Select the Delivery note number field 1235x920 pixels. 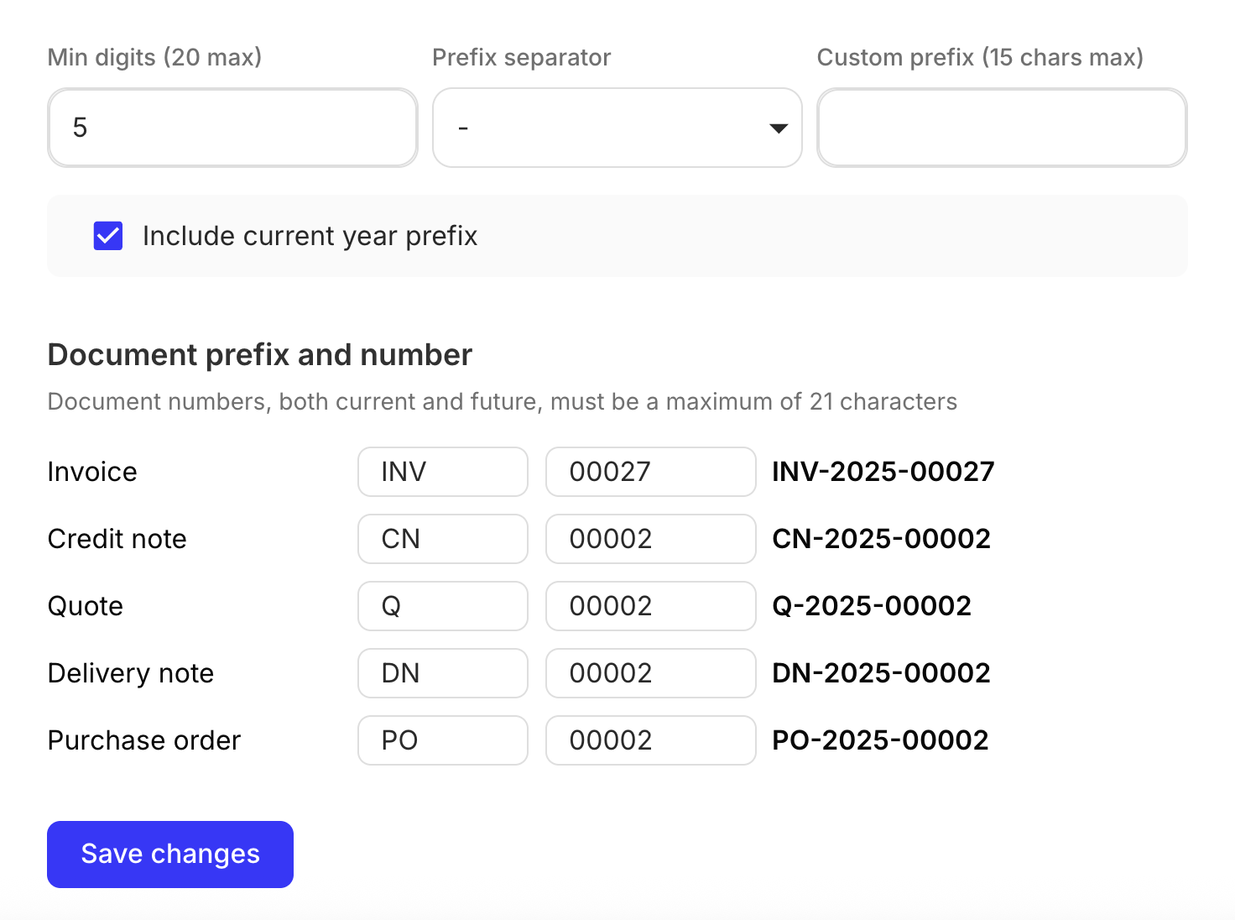tap(650, 673)
